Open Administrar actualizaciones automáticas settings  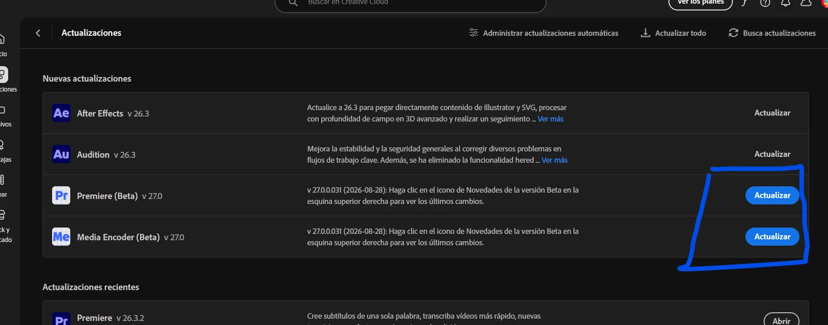(x=543, y=33)
